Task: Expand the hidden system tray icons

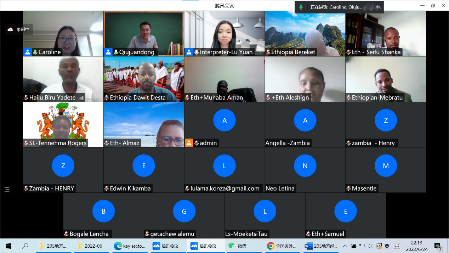Action: 345,246
